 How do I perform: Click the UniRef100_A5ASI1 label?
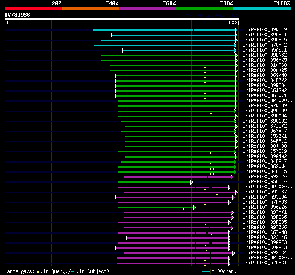265,50
